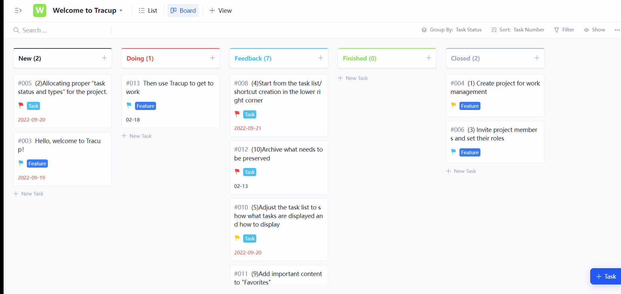Switch to the List view tab
This screenshot has width=621, height=294.
tap(148, 10)
